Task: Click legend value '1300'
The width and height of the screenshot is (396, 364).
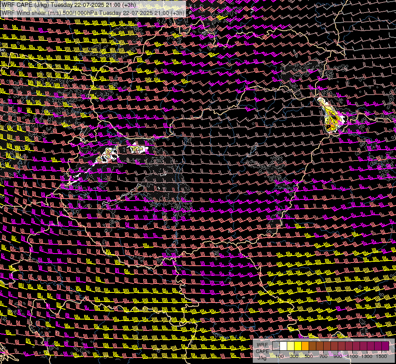Action: click(x=367, y=356)
